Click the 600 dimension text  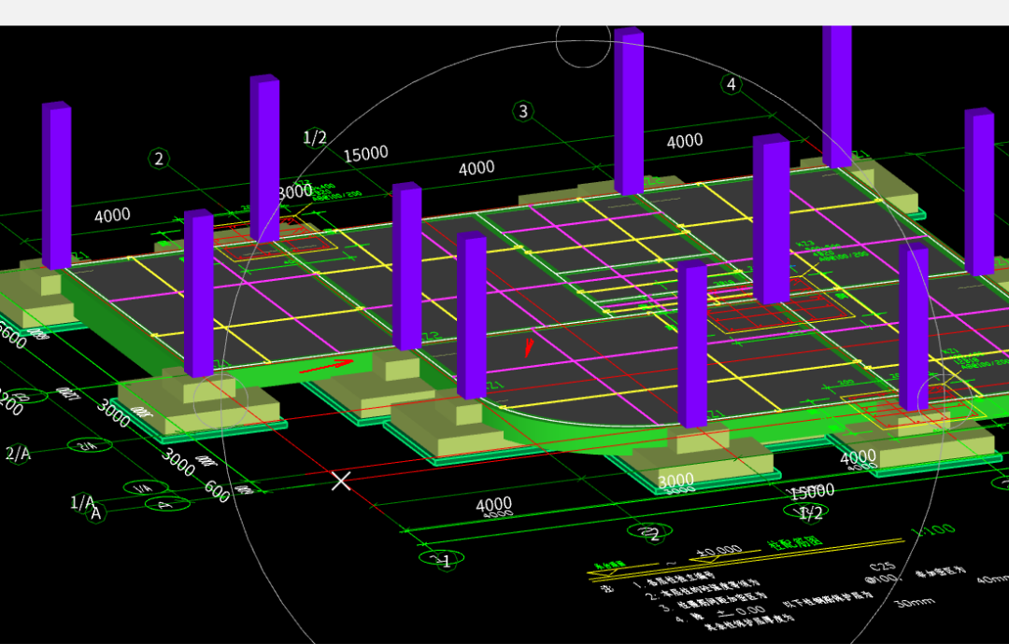tap(217, 492)
